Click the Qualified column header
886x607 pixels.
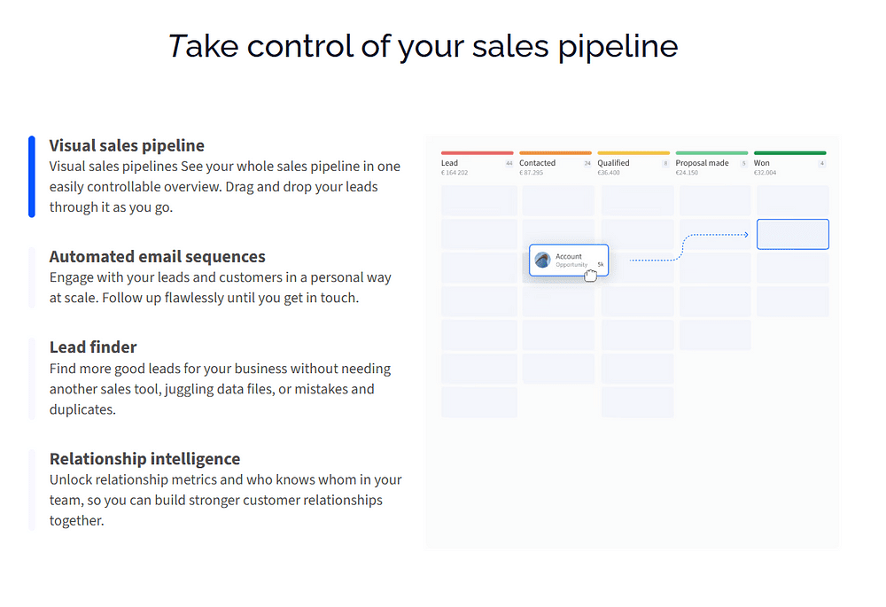coord(613,163)
